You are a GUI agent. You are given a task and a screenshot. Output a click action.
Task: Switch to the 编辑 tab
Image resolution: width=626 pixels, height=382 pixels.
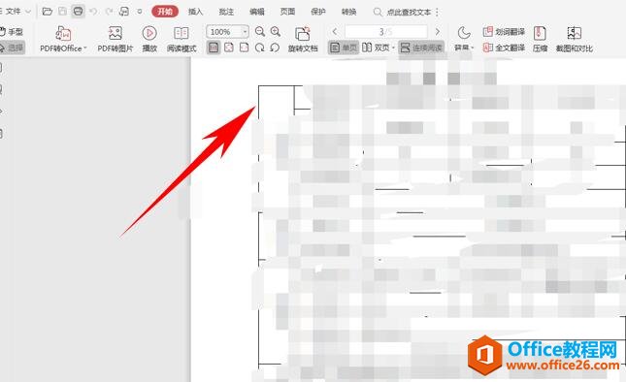257,12
